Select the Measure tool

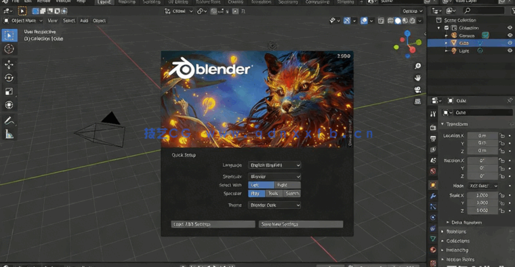tap(9, 134)
